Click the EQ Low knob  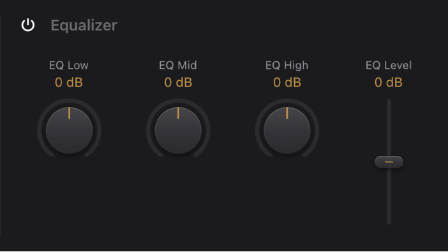point(69,130)
